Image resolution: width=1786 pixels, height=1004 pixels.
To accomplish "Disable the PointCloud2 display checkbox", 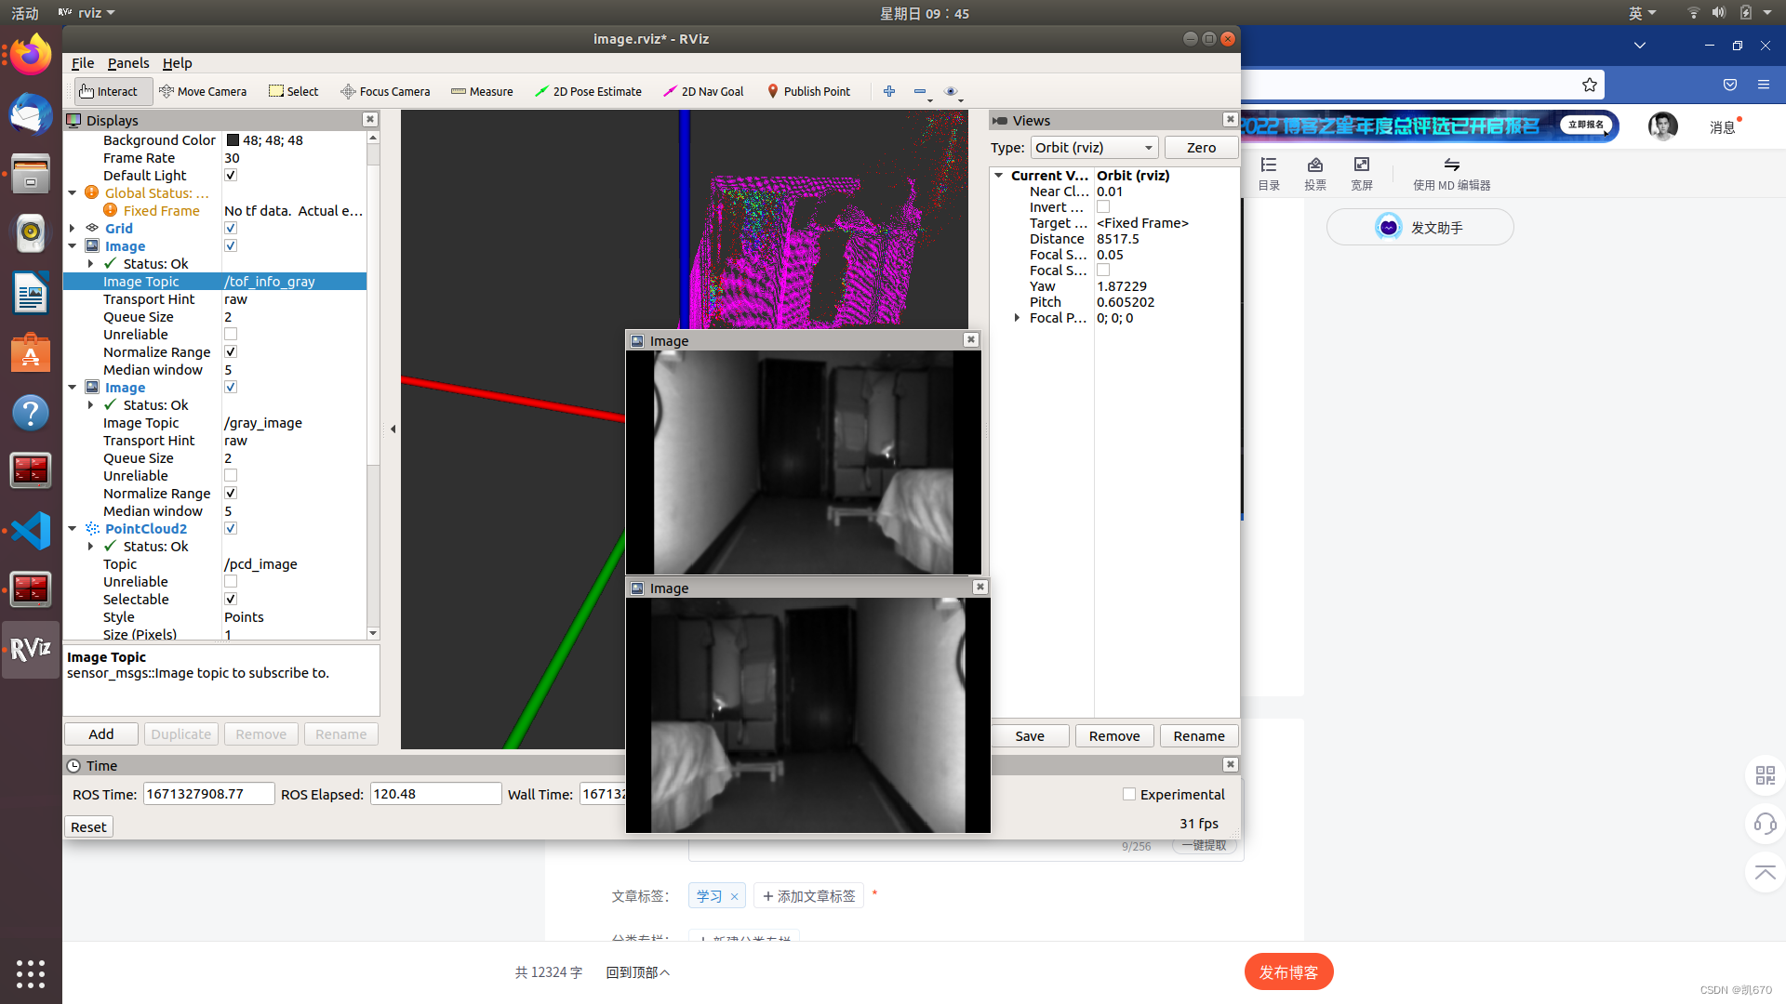I will (x=231, y=529).
